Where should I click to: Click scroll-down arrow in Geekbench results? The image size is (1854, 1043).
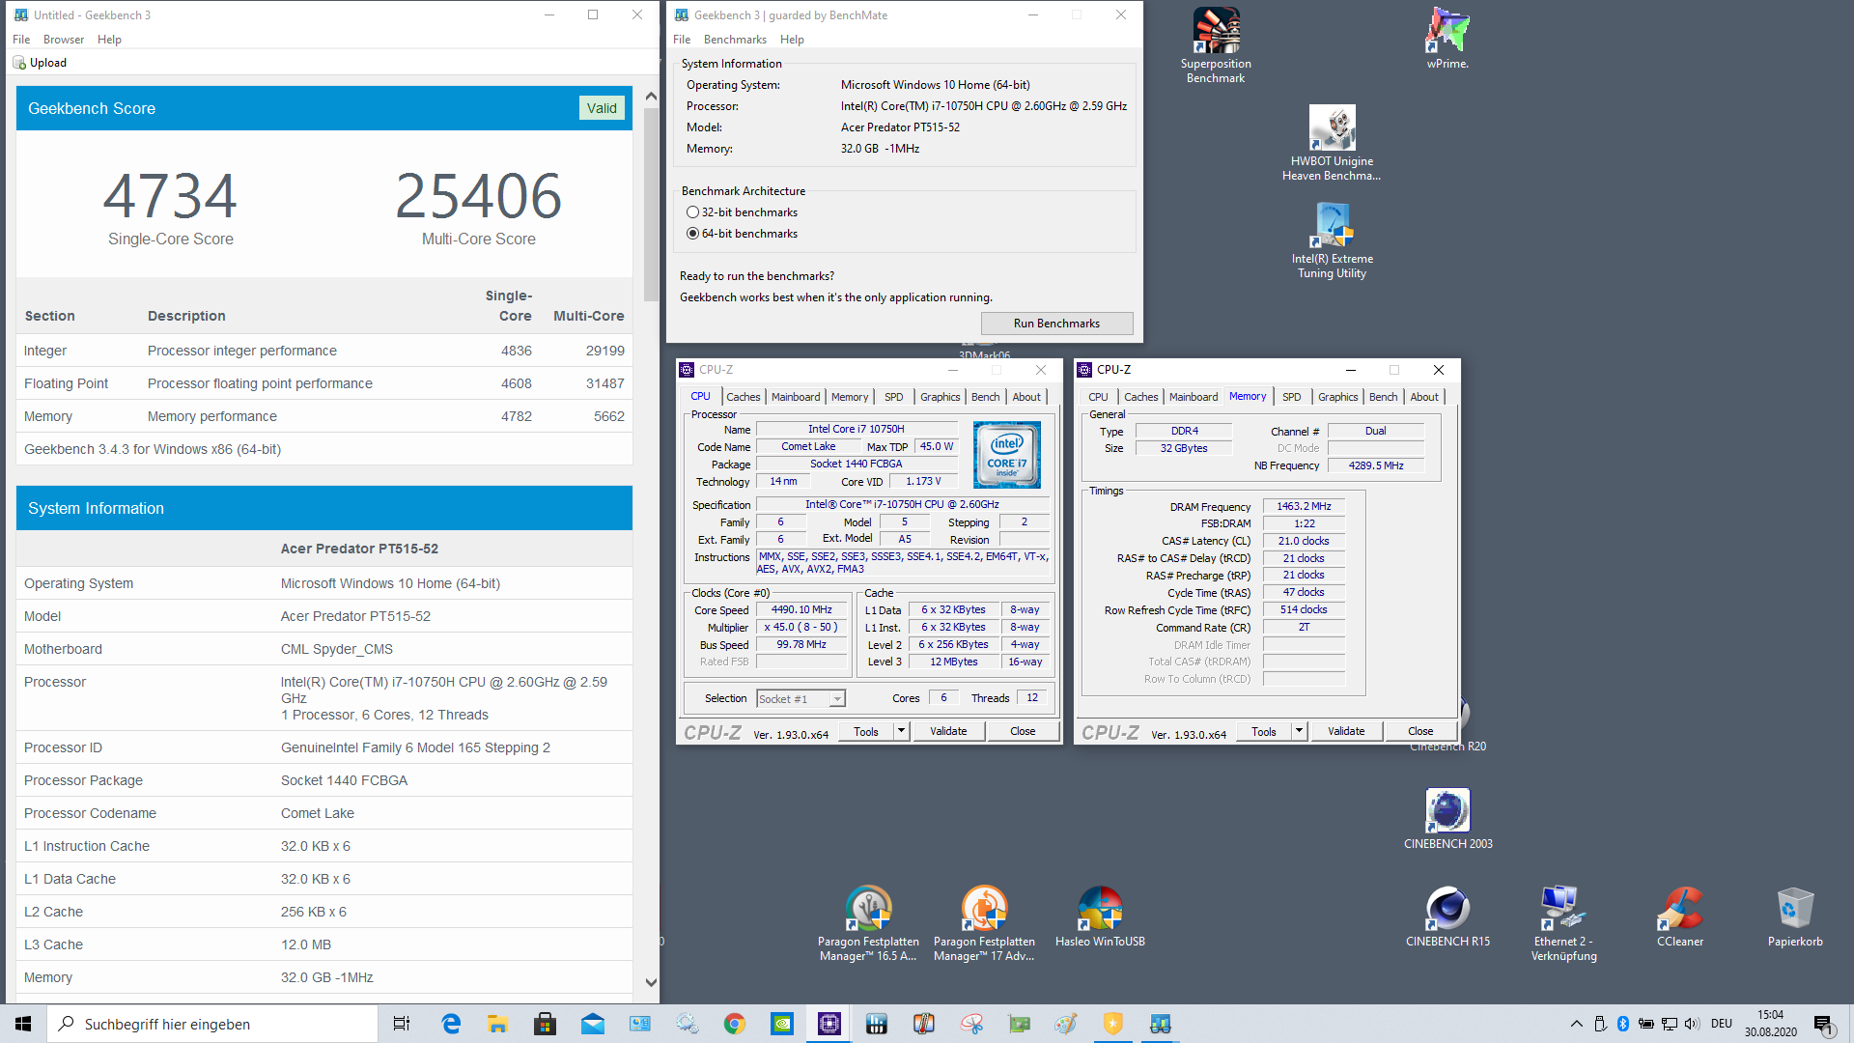coord(651,983)
